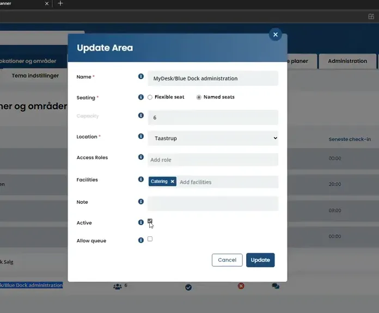Open the Location dropdown showing Taastrup
The image size is (379, 313).
(x=213, y=138)
